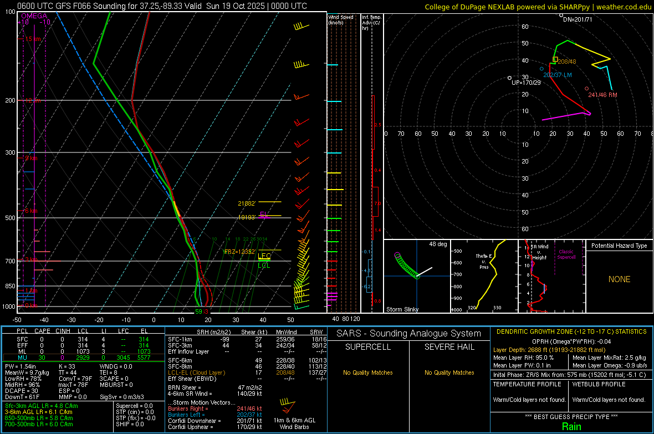The height and width of the screenshot is (434, 654).
Task: Click the green Rain precip type result
Action: 571,426
